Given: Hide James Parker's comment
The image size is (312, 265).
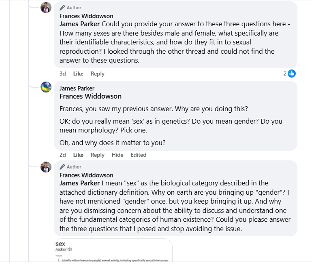Looking at the screenshot, I should point(118,155).
